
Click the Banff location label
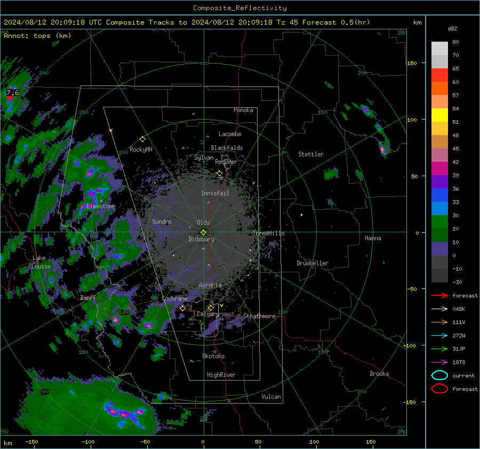(88, 297)
